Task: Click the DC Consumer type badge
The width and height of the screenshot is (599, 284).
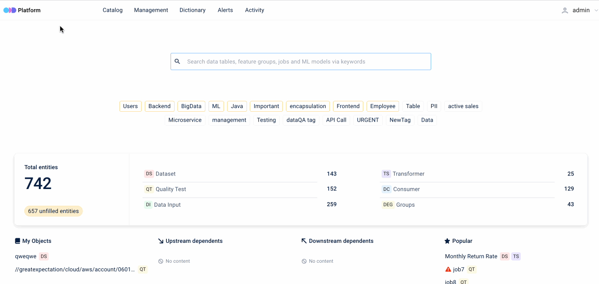Action: click(x=386, y=189)
